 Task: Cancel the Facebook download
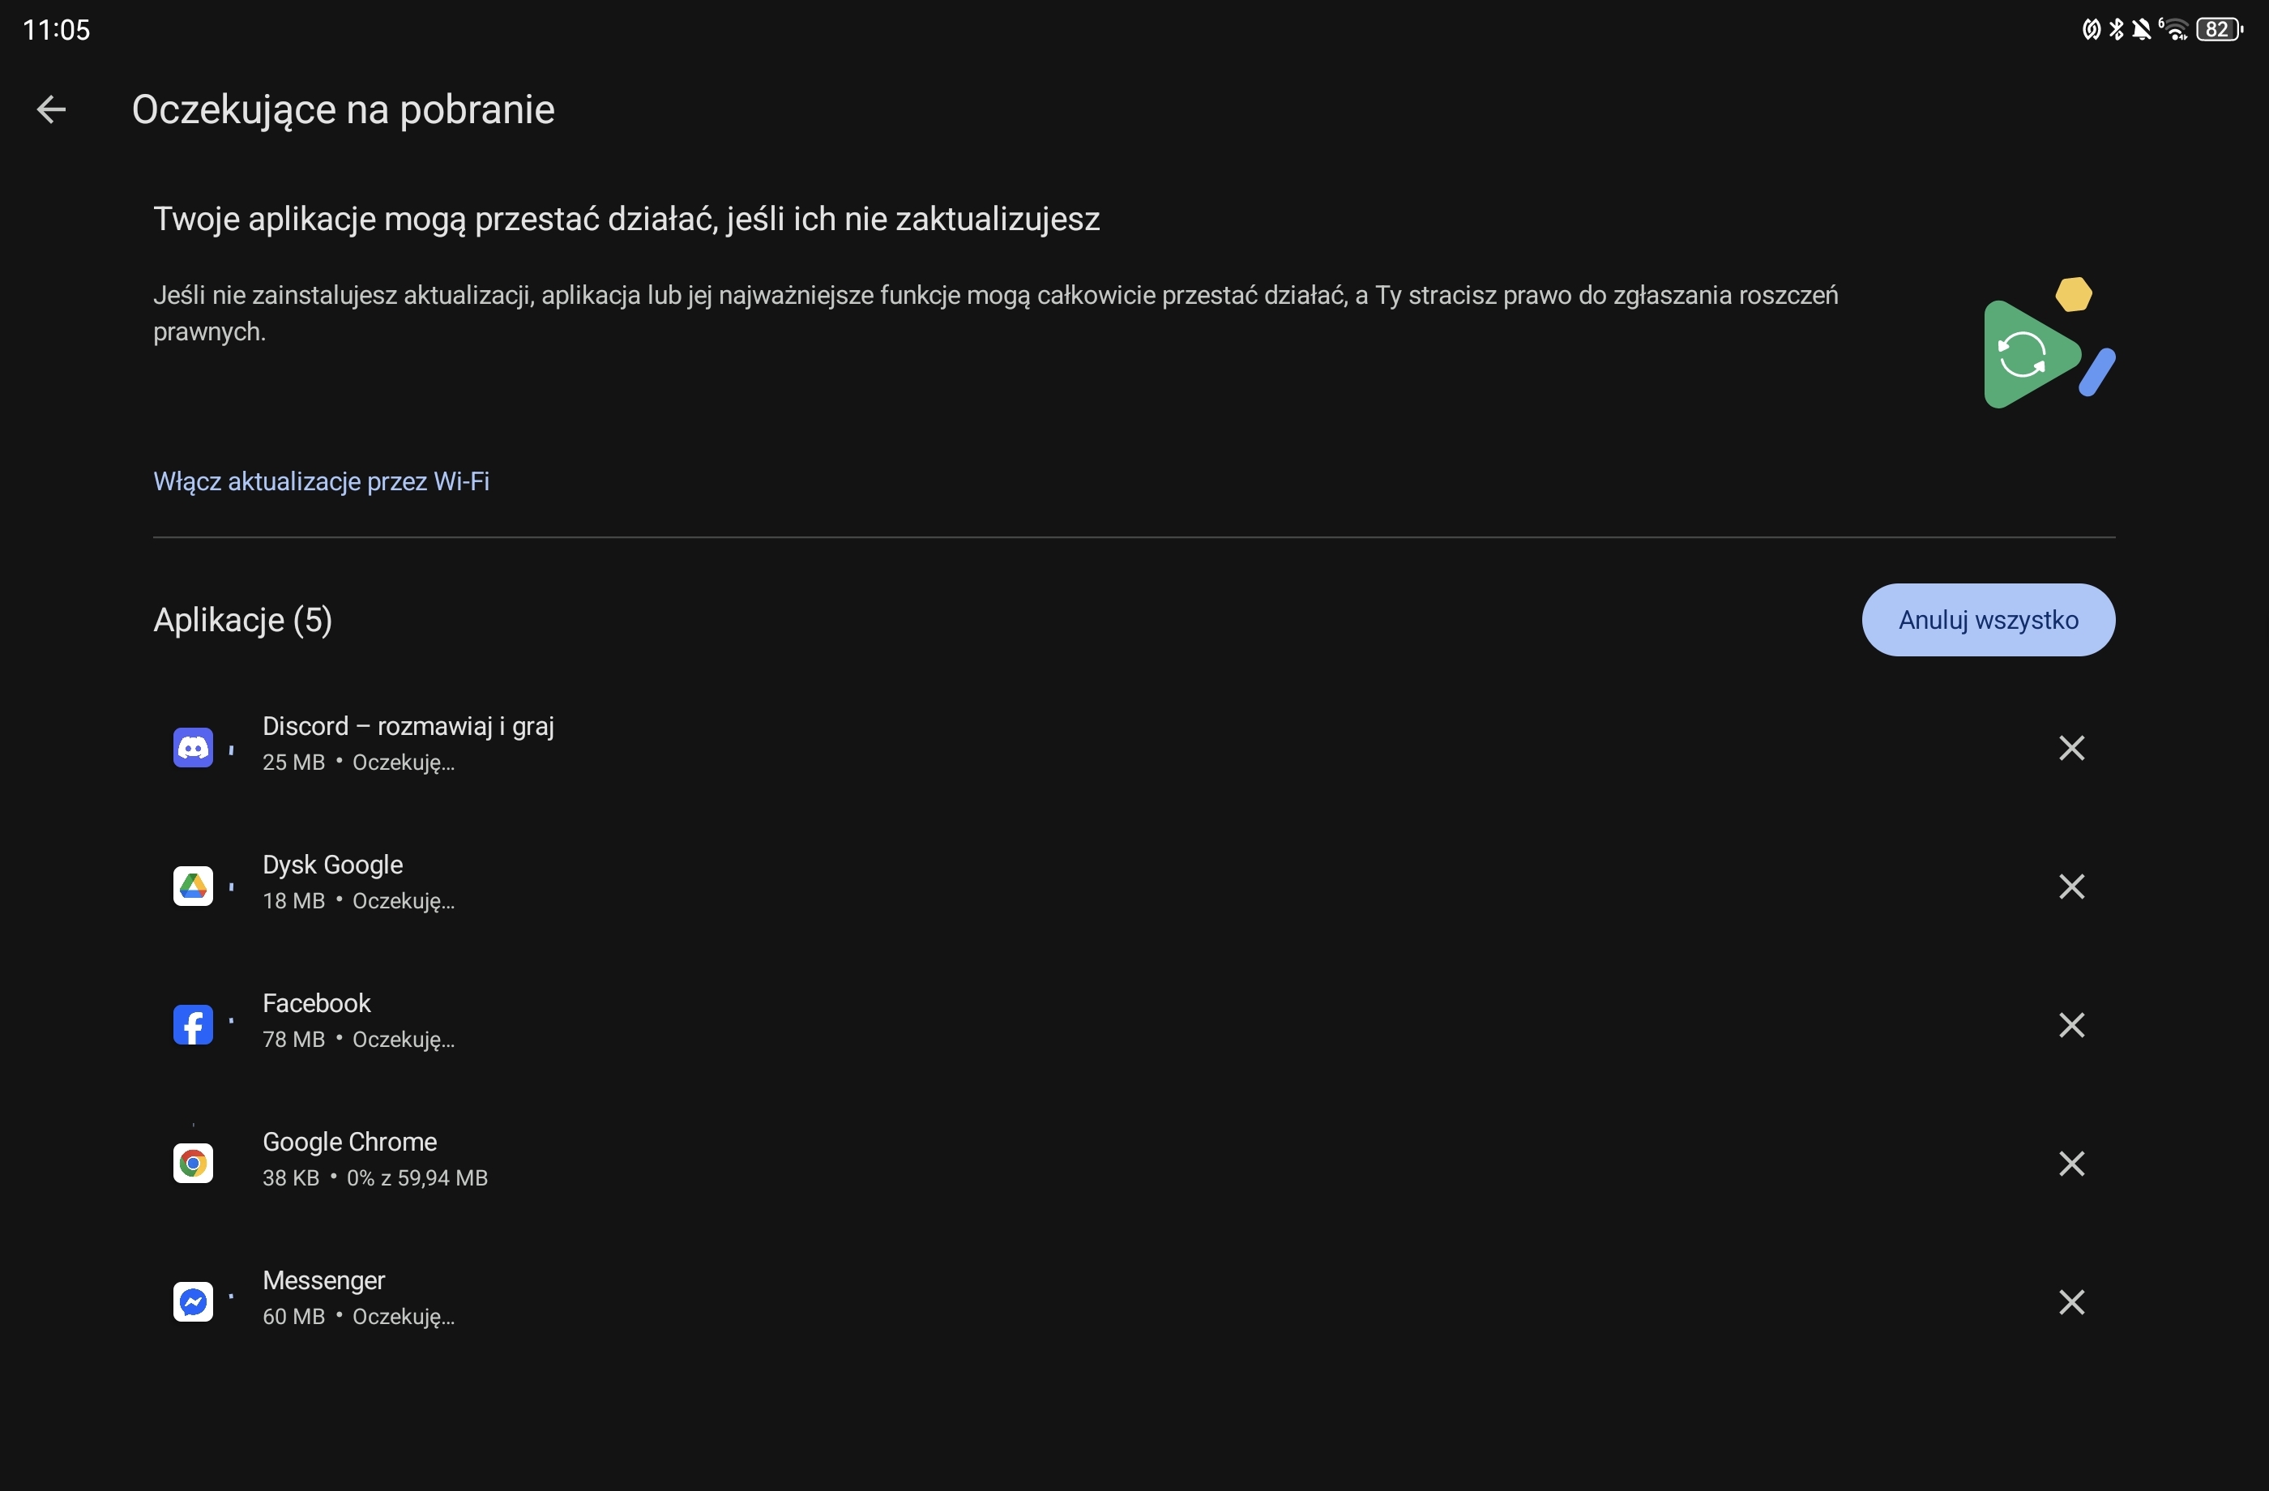click(x=2070, y=1025)
